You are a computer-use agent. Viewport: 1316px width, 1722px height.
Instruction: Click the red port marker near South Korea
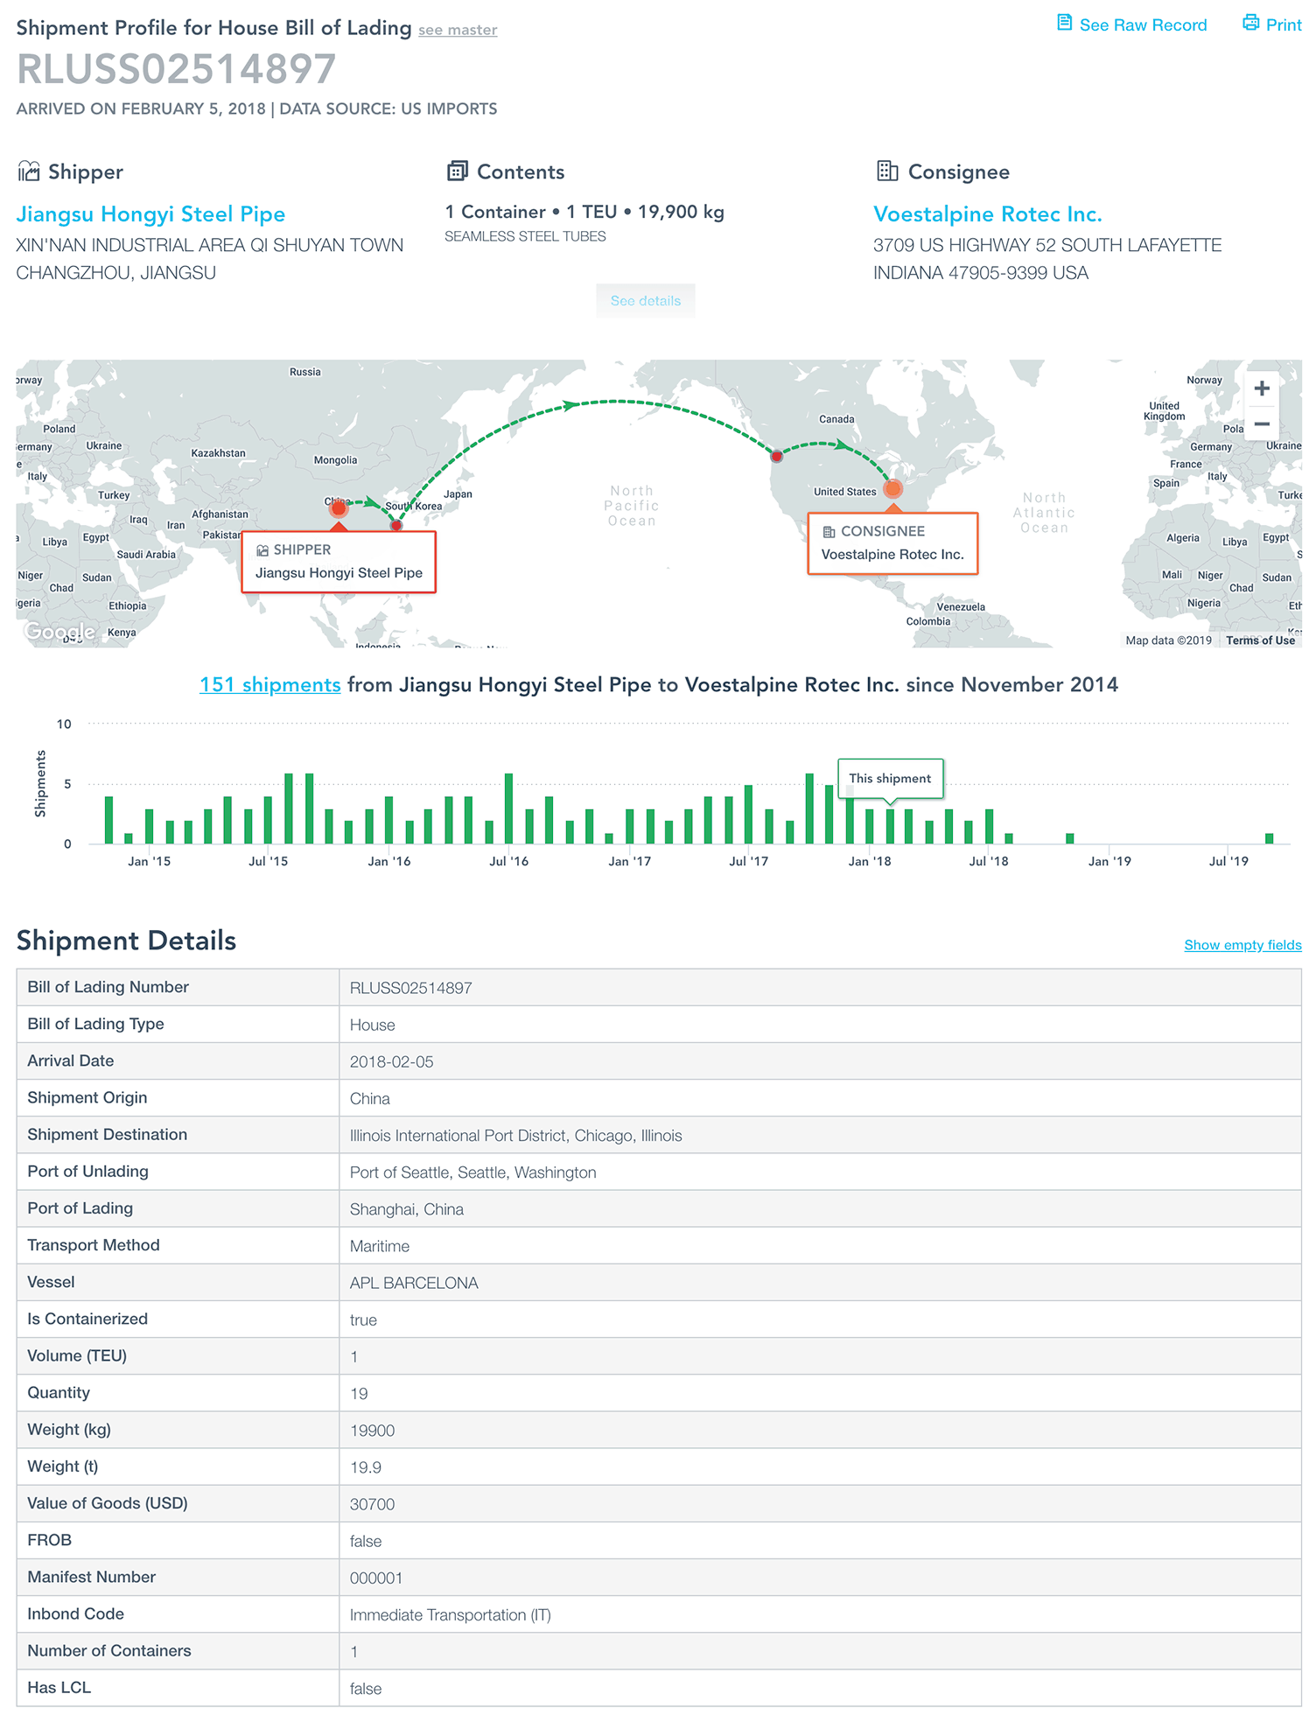coord(396,525)
